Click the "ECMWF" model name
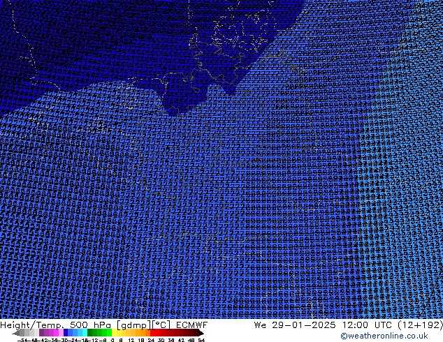 click(192, 325)
